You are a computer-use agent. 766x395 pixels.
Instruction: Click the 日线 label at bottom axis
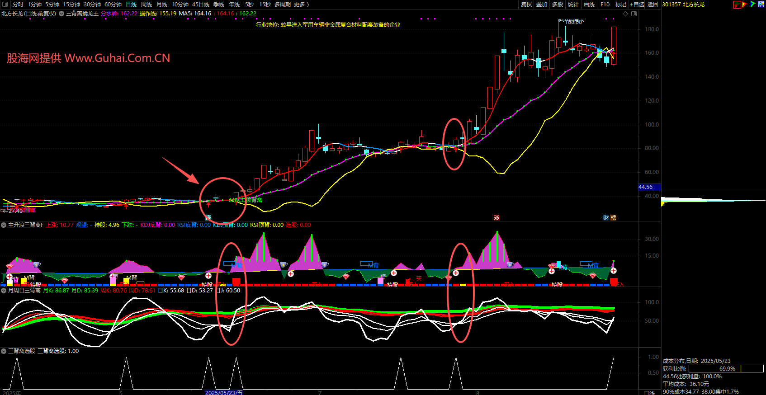(649, 393)
